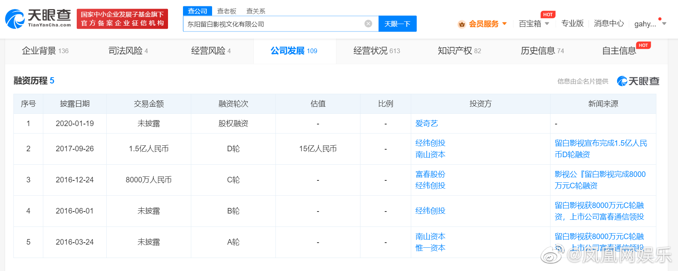Open news link 留白影视宣布完成1.5亿人民币D轮融资
Screen dimensions: 678x271
[600, 148]
